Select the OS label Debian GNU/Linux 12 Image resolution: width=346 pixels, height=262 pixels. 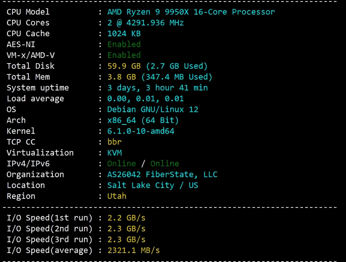153,109
